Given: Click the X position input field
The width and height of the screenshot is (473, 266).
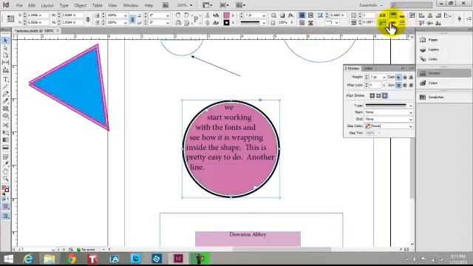Looking at the screenshot, I should [38, 15].
